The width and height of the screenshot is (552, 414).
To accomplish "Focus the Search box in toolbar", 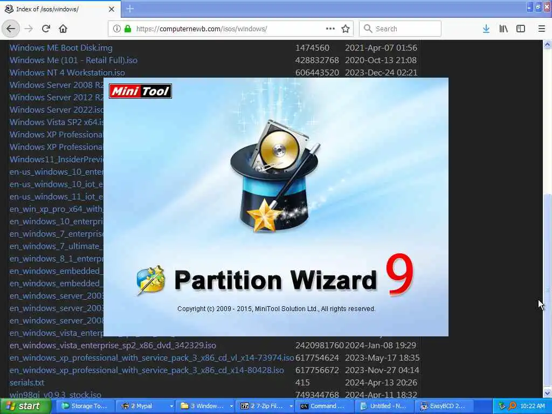I will 400,29.
